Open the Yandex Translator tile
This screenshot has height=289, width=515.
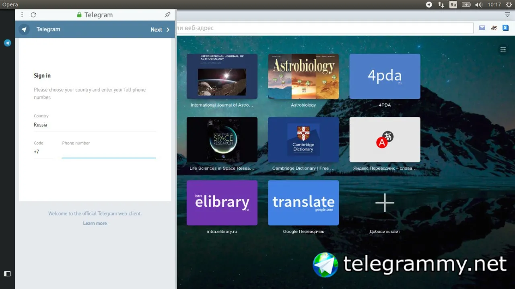[385, 139]
